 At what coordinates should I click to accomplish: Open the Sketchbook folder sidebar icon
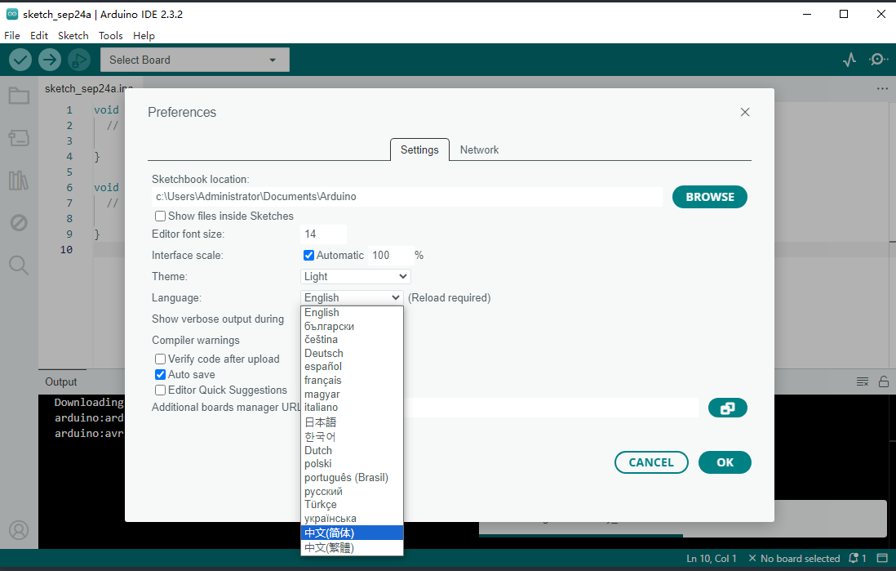pyautogui.click(x=19, y=96)
